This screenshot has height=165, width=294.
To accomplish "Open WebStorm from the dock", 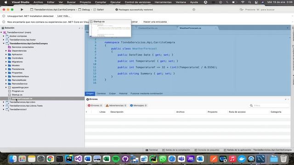I will pyautogui.click(x=69, y=159).
